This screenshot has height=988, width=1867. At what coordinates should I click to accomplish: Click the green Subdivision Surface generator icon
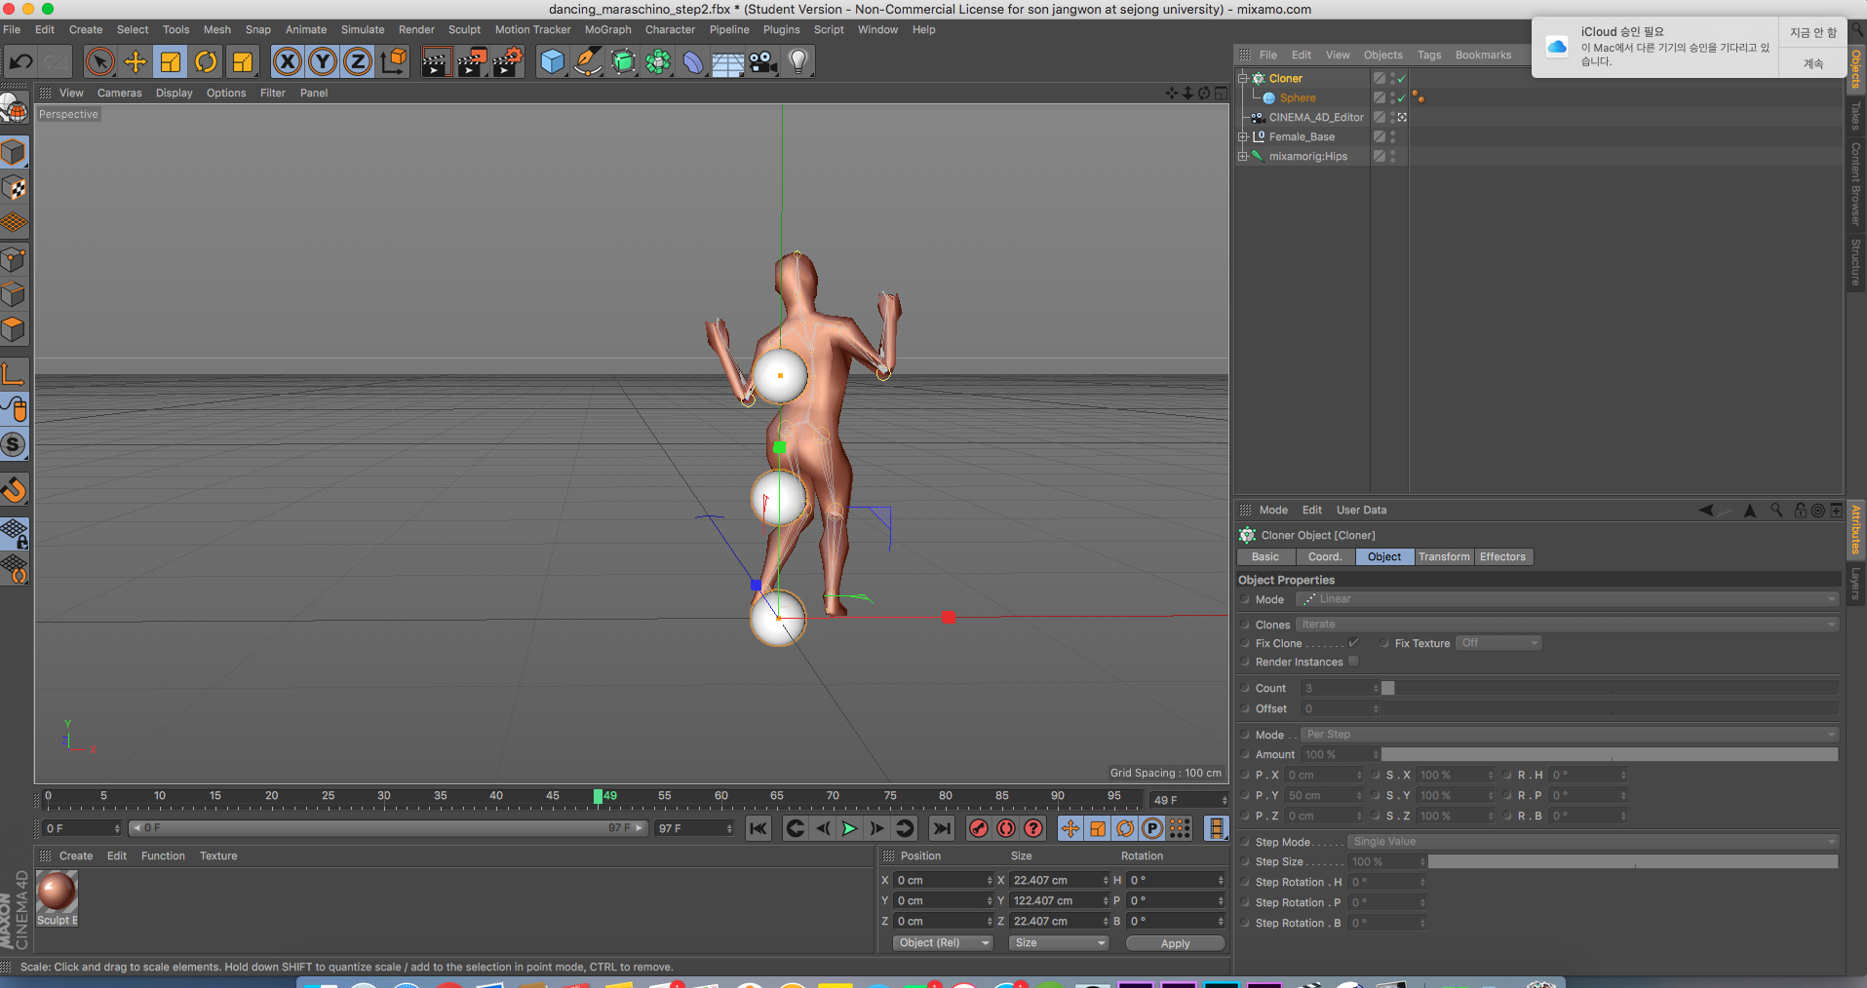[x=623, y=62]
